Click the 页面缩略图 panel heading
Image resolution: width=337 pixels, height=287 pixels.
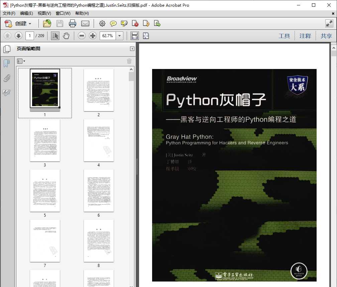tap(29, 49)
